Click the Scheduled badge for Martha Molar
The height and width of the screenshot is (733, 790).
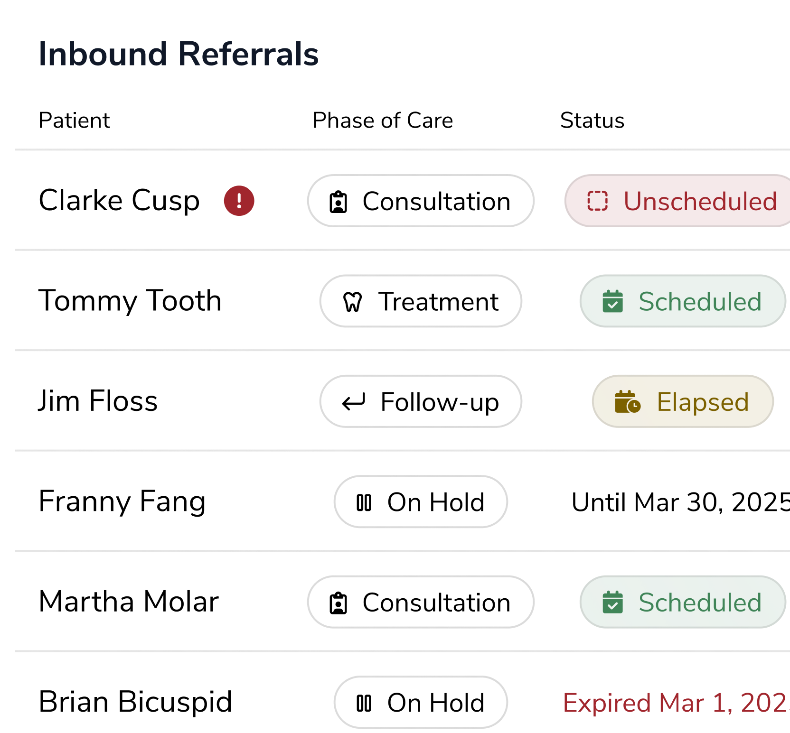[x=682, y=603]
